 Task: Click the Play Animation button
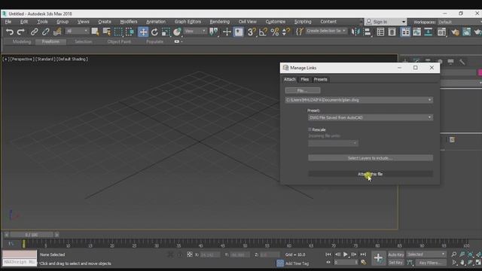[346, 254]
